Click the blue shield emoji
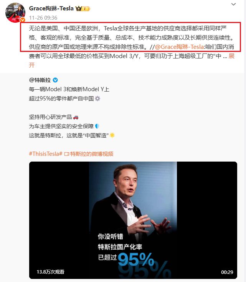 pos(97,126)
